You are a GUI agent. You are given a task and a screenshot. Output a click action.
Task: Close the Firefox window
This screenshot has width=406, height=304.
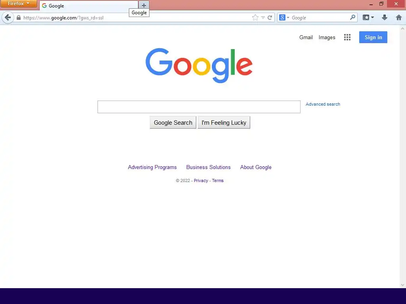point(396,4)
